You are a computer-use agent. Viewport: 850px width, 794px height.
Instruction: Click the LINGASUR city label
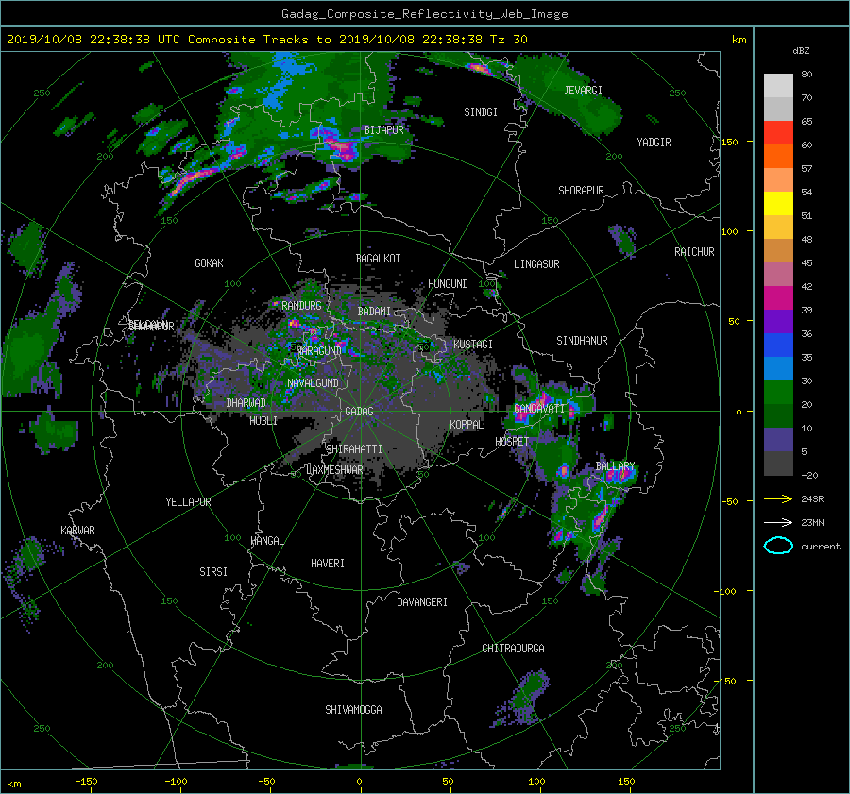pyautogui.click(x=536, y=264)
